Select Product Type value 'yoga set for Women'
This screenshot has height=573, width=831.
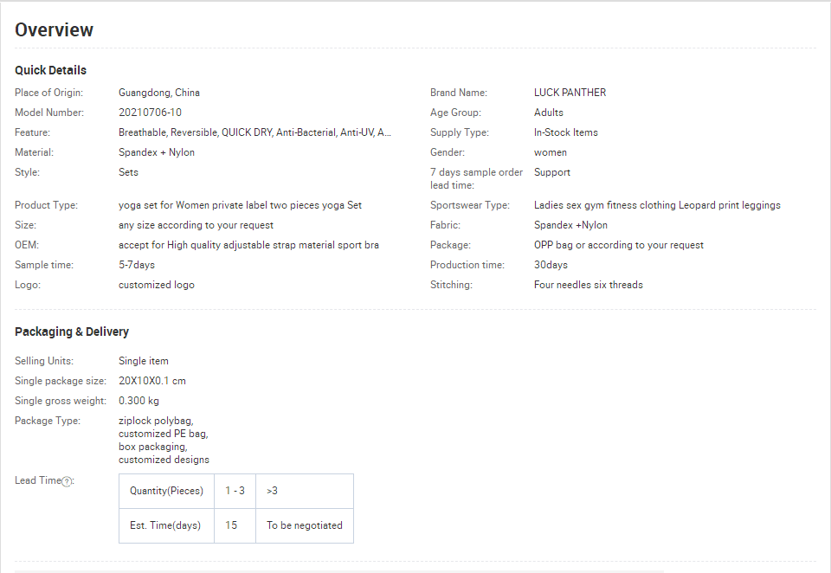tap(240, 205)
